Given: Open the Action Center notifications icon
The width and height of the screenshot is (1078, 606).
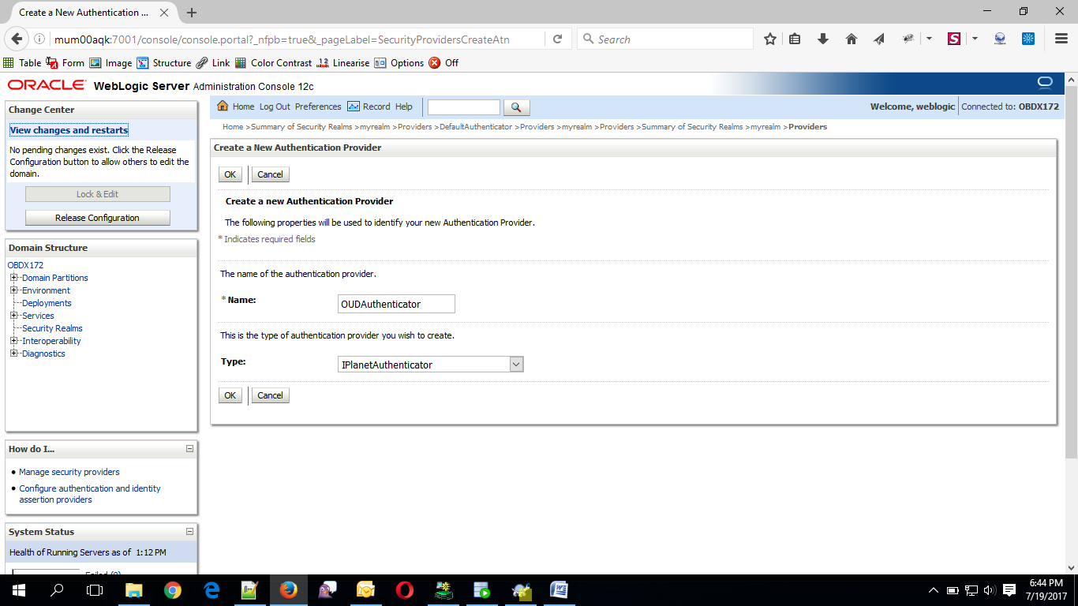Looking at the screenshot, I should click(1009, 589).
